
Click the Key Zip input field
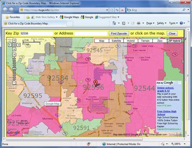[x=36, y=33]
